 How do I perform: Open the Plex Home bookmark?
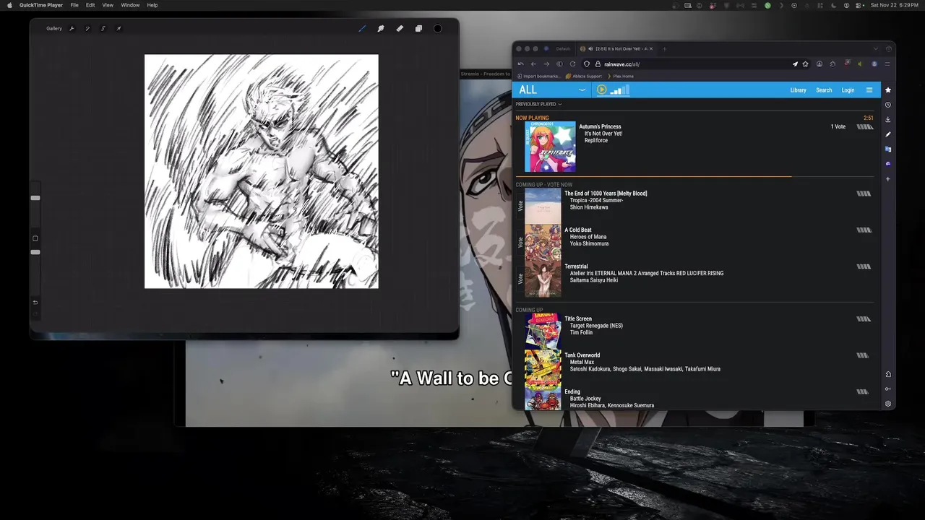620,76
